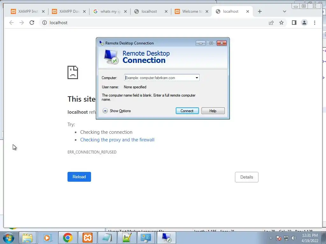Open the Windows Start menu

coord(8,238)
